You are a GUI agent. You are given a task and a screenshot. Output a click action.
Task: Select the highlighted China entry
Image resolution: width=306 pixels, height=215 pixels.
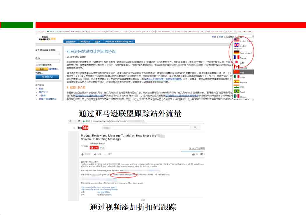coord(243,72)
